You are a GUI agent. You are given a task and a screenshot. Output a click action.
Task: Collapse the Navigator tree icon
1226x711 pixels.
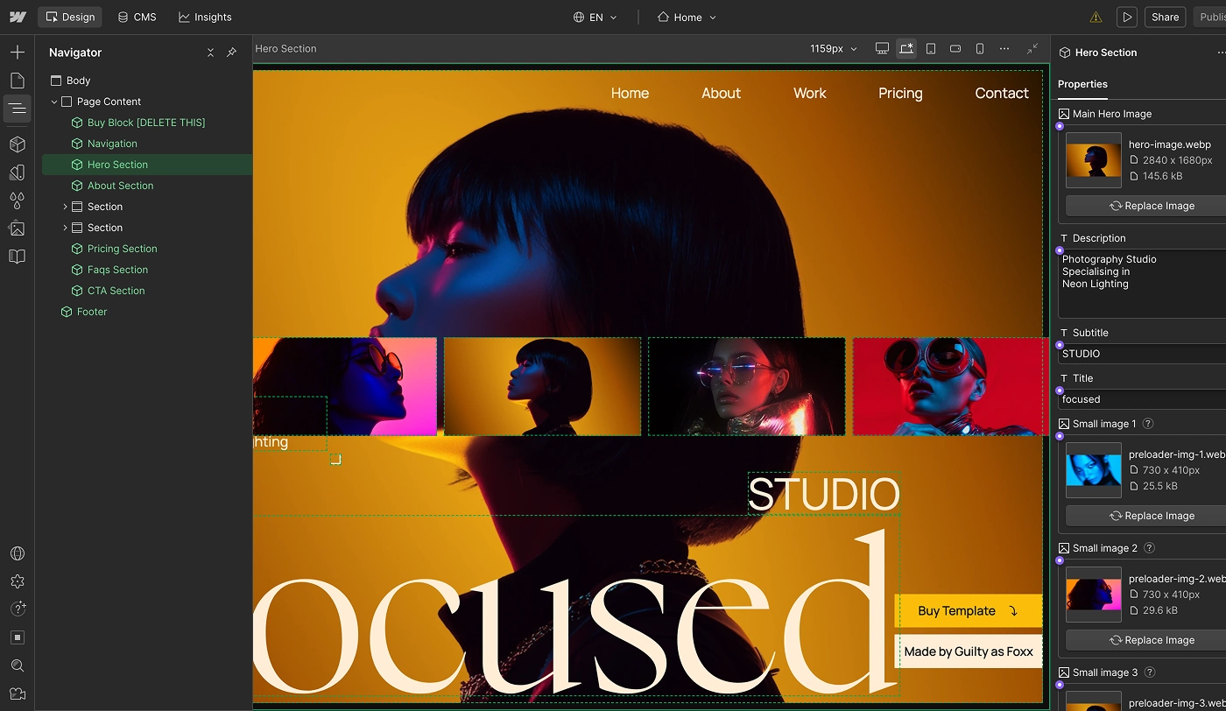210,53
